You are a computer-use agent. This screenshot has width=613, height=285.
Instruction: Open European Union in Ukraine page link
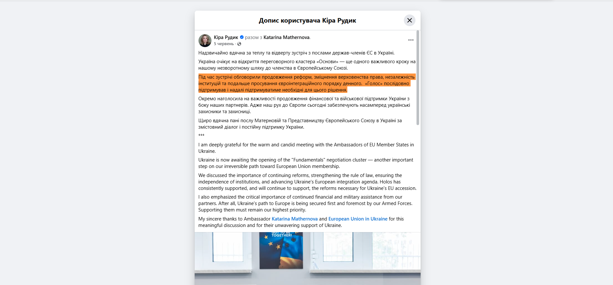(x=358, y=219)
